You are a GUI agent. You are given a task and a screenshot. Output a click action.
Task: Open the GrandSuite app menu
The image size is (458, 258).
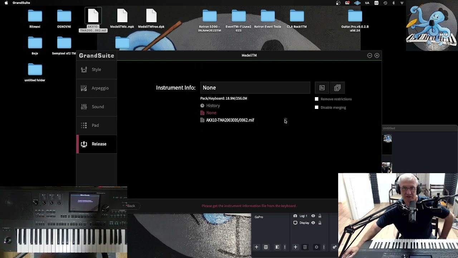(21, 3)
